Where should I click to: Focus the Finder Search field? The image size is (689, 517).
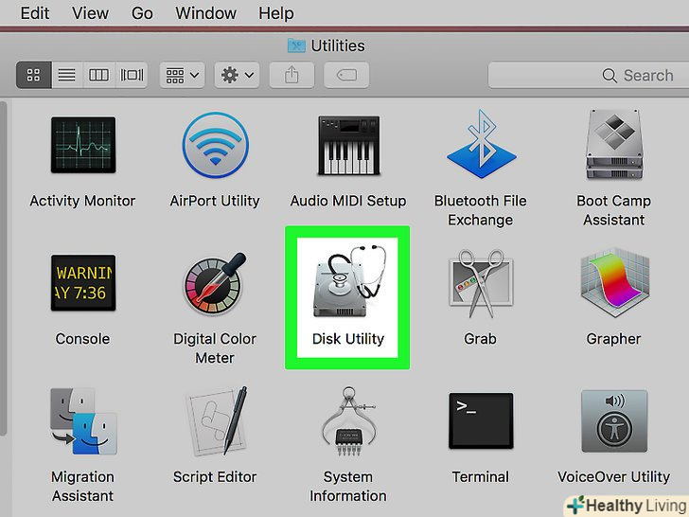(x=589, y=75)
